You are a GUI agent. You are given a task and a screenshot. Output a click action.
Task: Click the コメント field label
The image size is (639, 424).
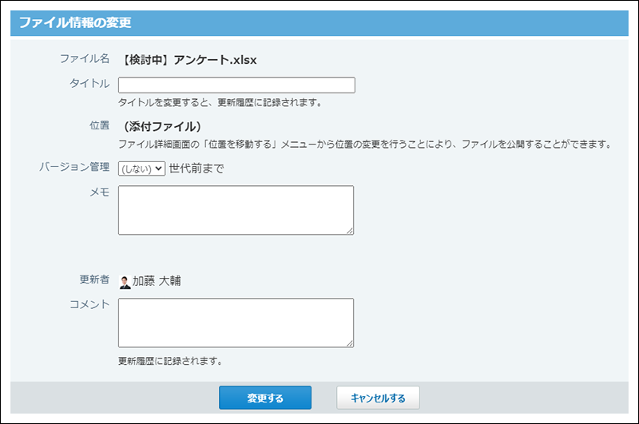pyautogui.click(x=89, y=305)
